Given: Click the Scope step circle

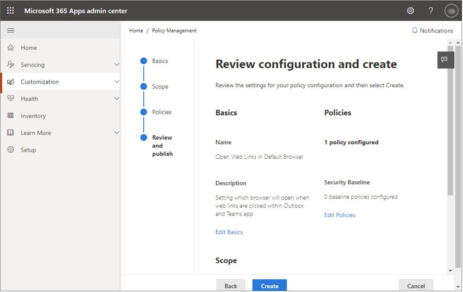Looking at the screenshot, I should 143,86.
